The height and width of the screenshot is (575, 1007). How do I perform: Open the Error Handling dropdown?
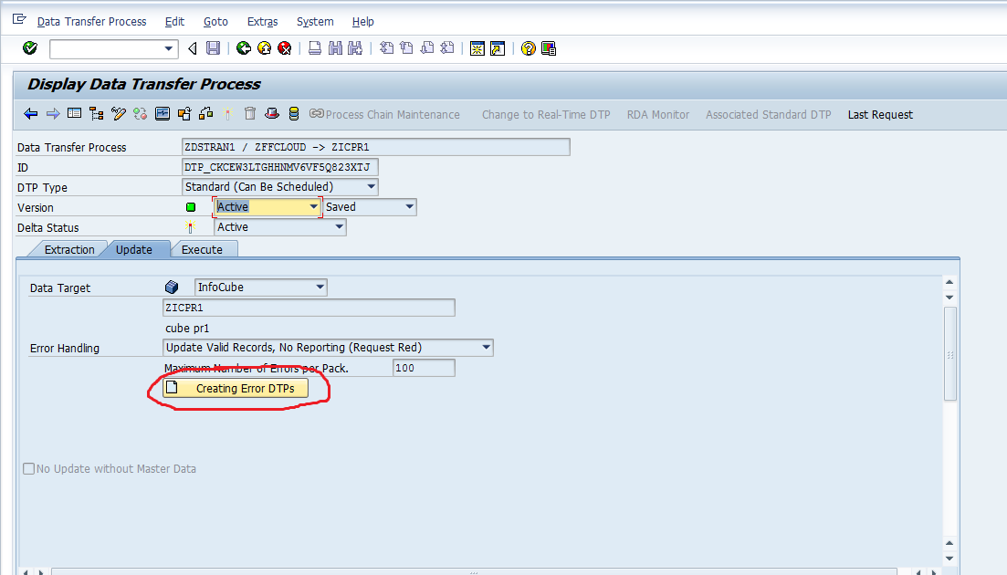click(x=485, y=347)
